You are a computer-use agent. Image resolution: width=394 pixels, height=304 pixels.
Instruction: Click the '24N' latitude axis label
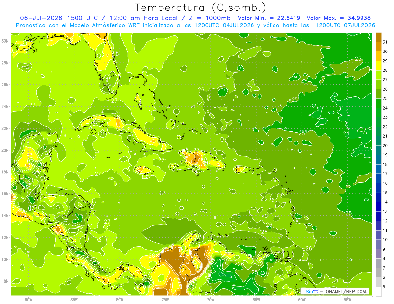point(5,107)
